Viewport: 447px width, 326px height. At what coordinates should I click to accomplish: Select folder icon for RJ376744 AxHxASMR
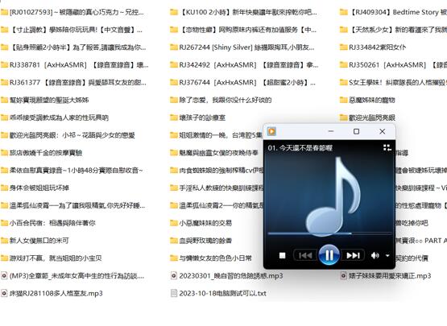click(174, 82)
